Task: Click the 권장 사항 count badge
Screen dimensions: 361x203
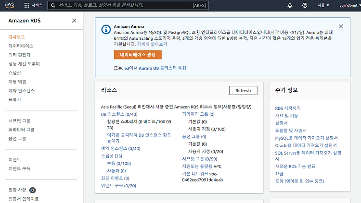Action: (32, 190)
